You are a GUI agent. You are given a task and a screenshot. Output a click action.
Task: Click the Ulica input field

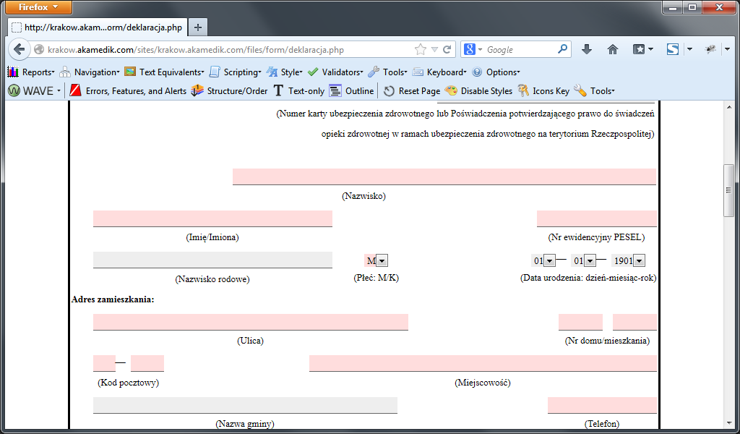pyautogui.click(x=251, y=322)
